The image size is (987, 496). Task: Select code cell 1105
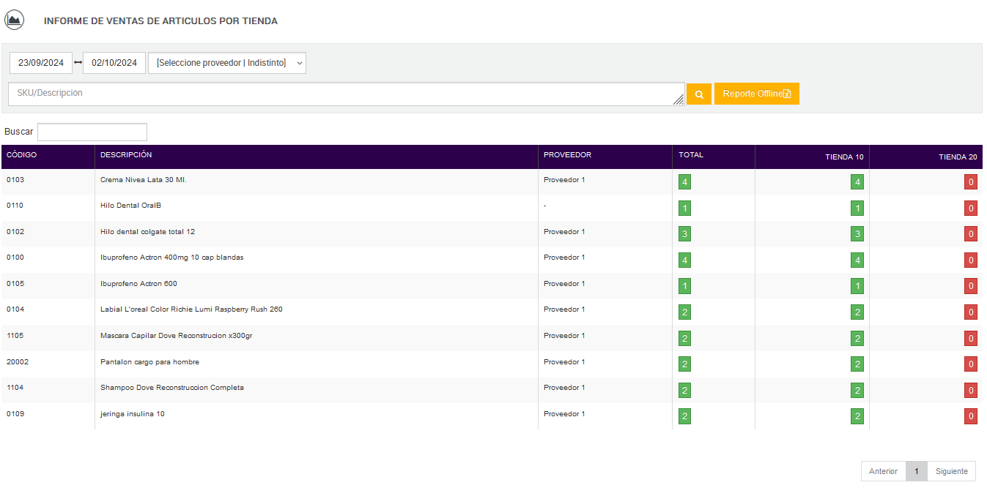15,336
